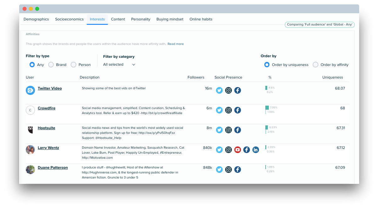
Task: Open Facebook icon in Crowdfire row
Action: pos(238,110)
